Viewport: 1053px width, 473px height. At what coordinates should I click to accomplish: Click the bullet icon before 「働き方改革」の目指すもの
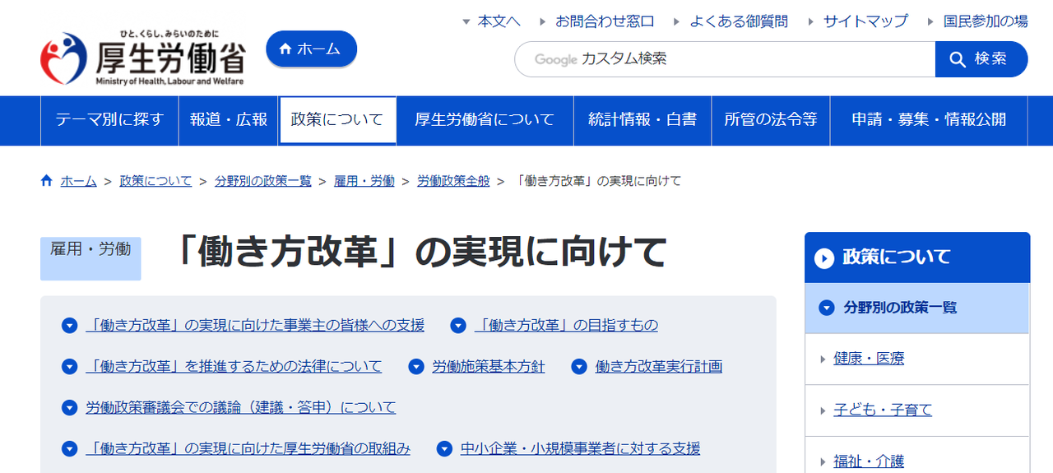click(458, 326)
